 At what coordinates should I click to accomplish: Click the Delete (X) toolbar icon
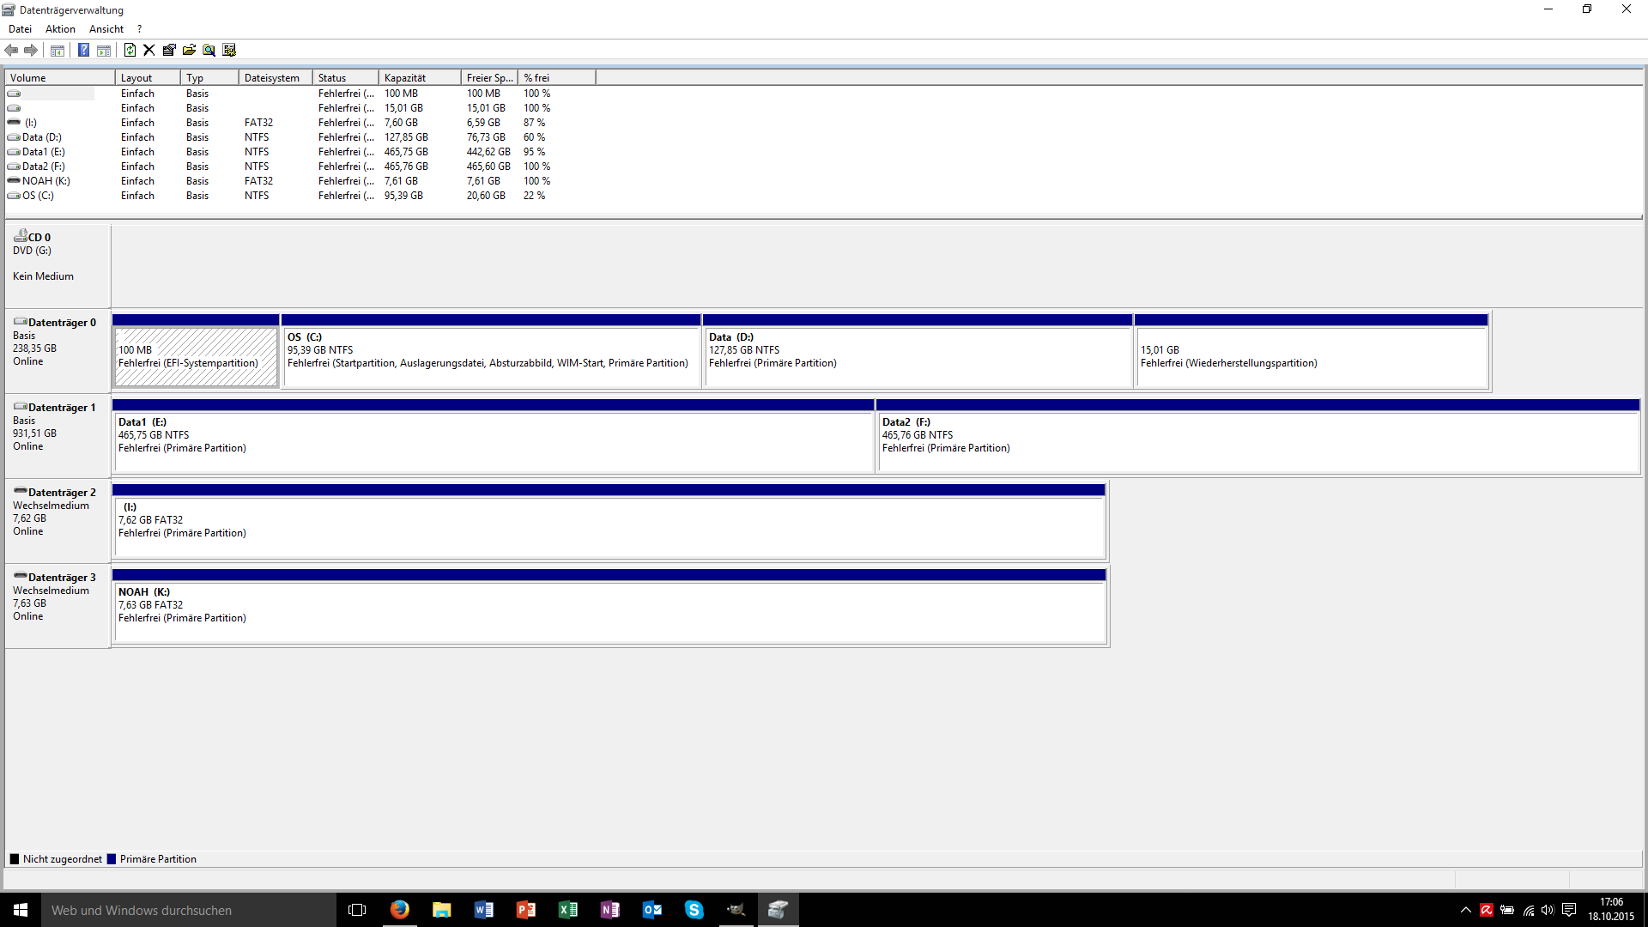coord(149,50)
